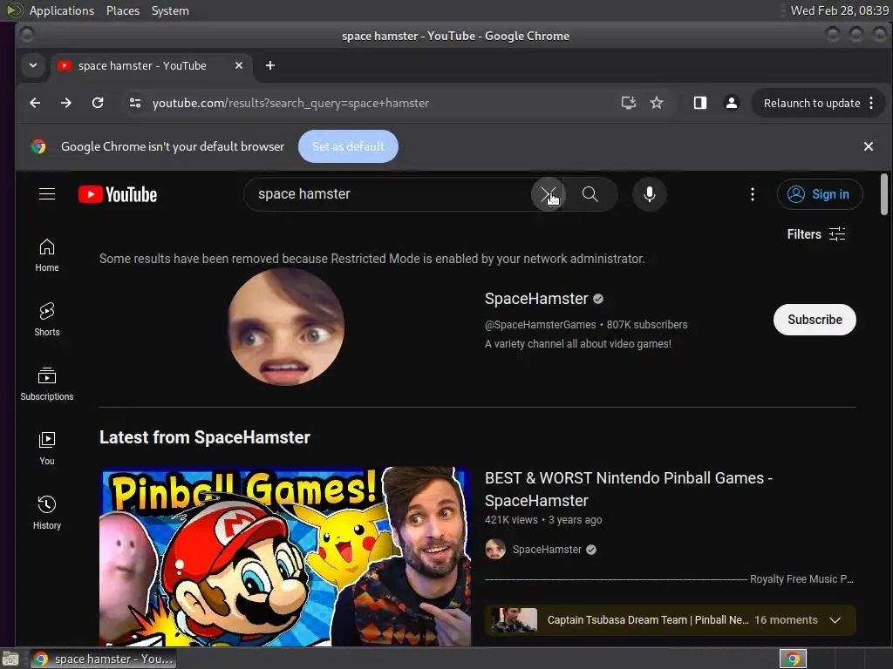Clear the search query with the X

pyautogui.click(x=548, y=194)
